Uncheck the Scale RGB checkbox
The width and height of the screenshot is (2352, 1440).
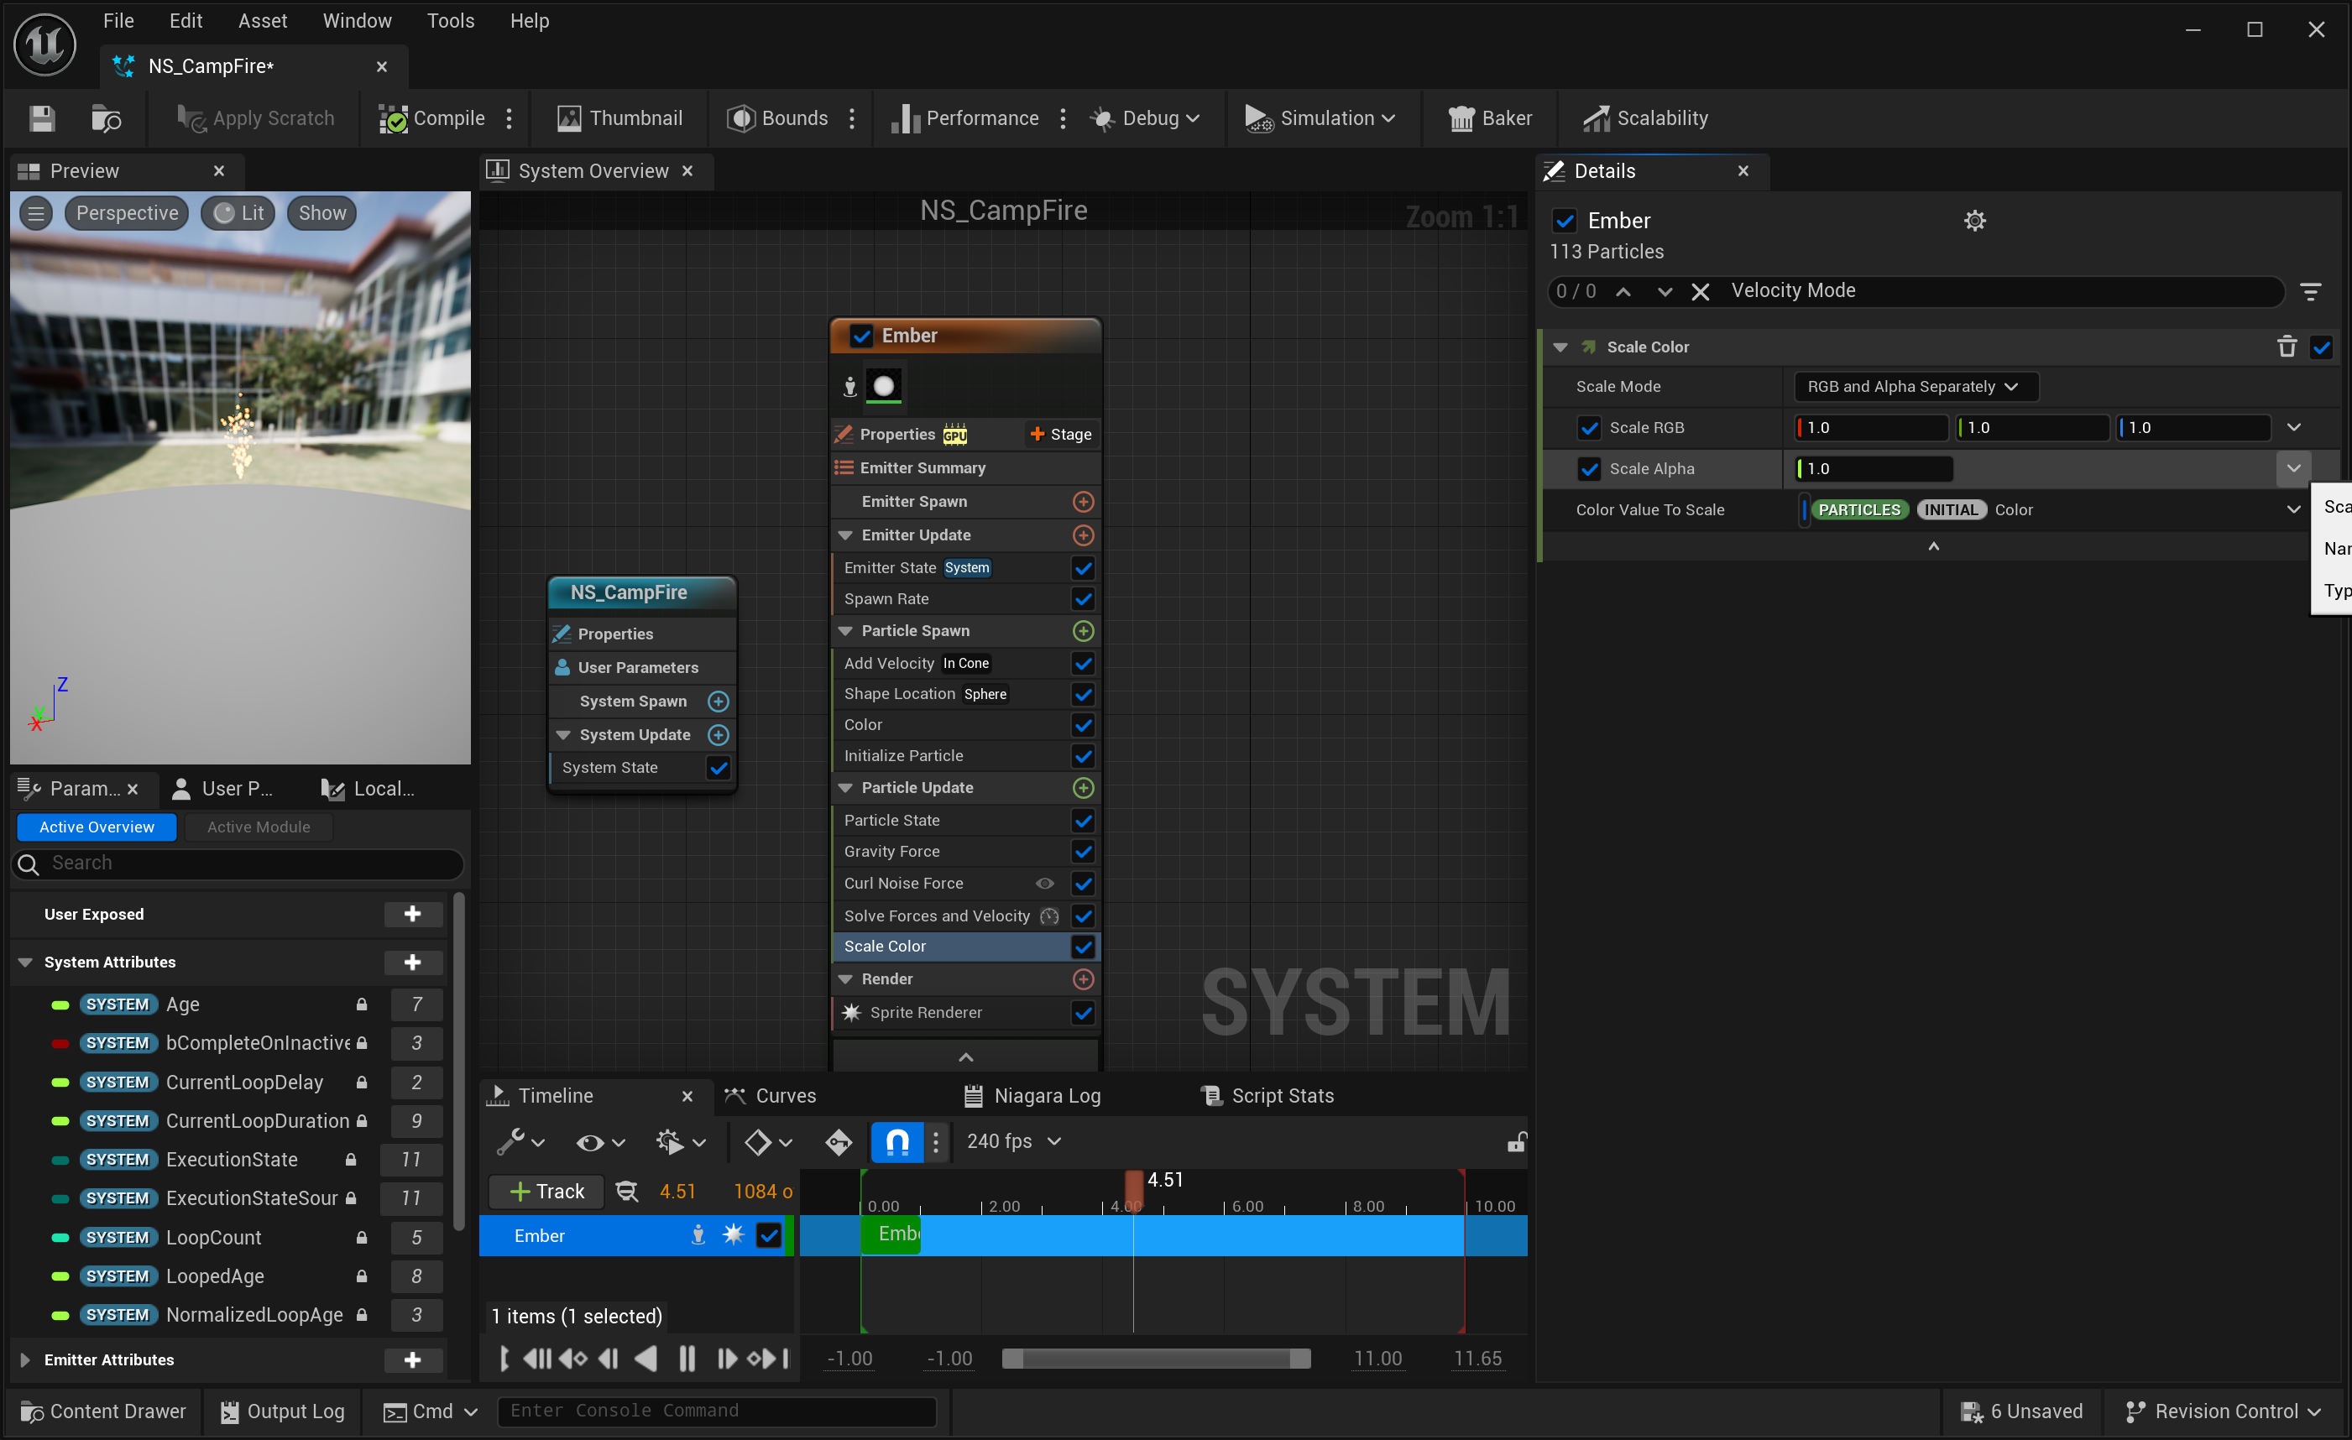pos(1588,427)
